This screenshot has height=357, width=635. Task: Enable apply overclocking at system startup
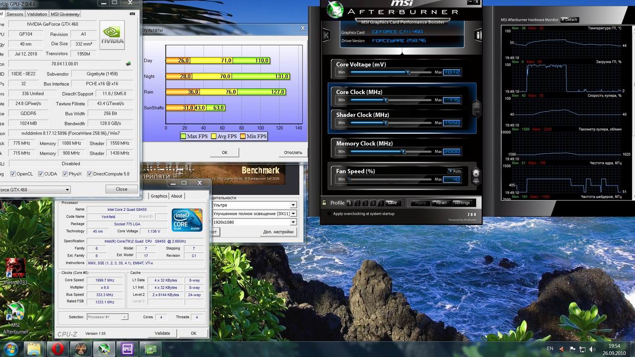point(328,214)
